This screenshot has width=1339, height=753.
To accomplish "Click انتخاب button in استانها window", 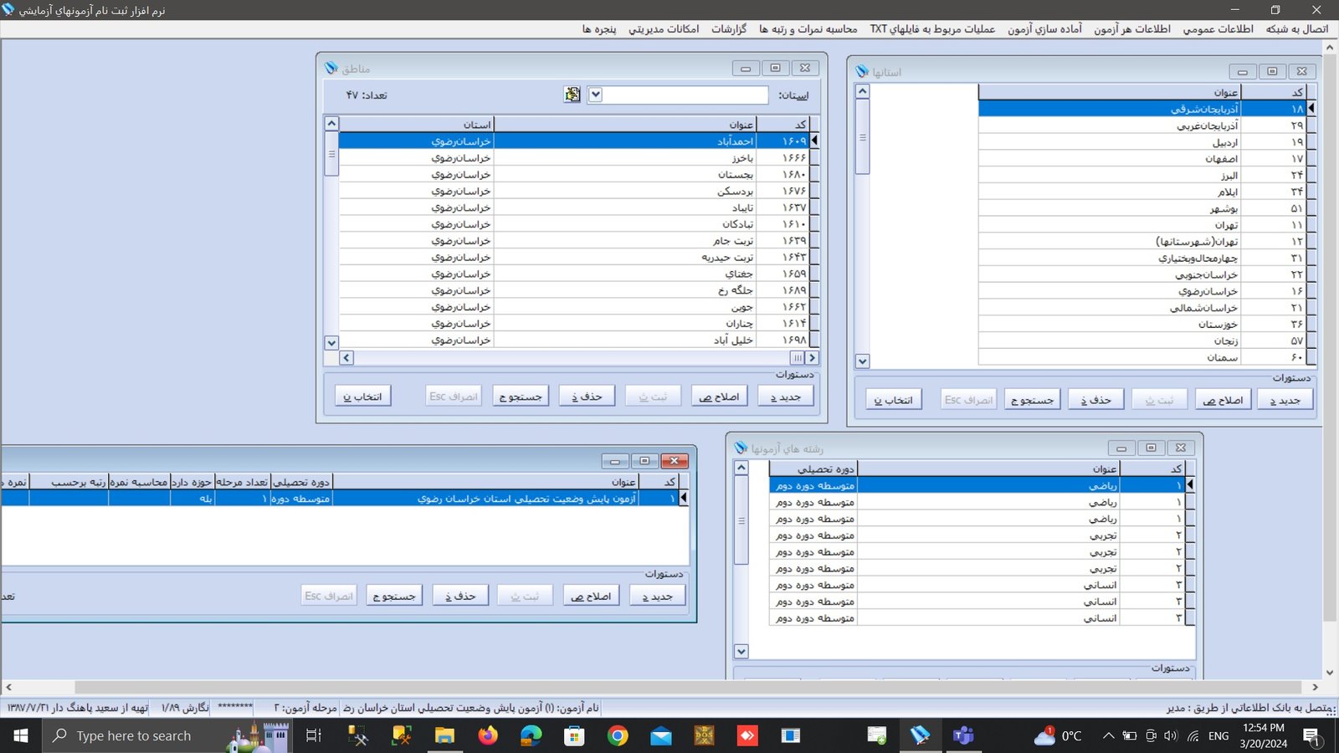I will pyautogui.click(x=894, y=400).
